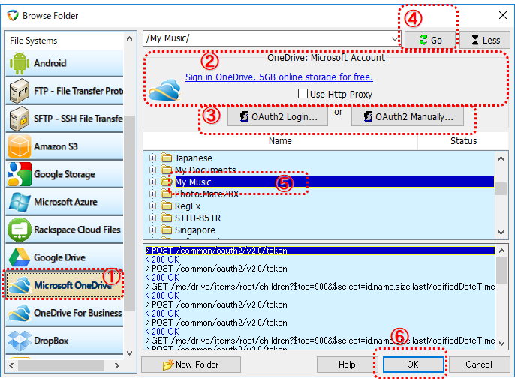Click the SJTU-85TR folder icon
The height and width of the screenshot is (379, 515).
tap(167, 218)
